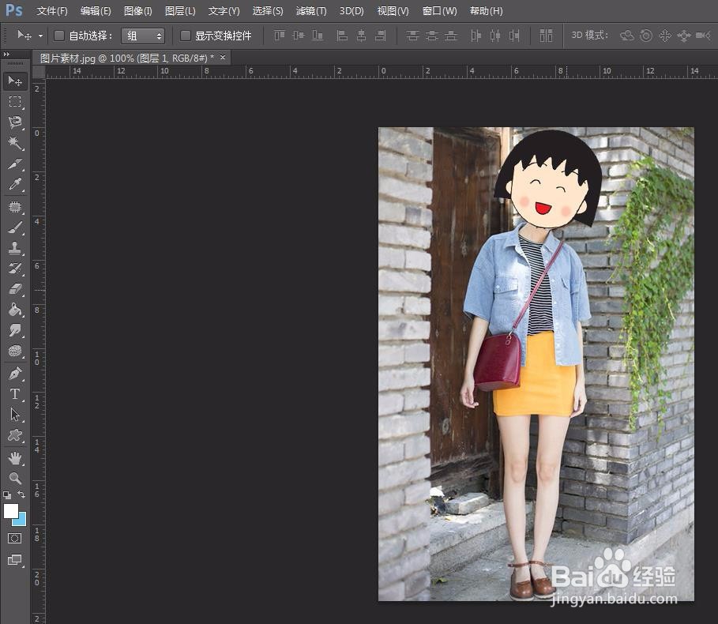Open the 文字(Y) menu
The height and width of the screenshot is (624, 718).
click(224, 11)
